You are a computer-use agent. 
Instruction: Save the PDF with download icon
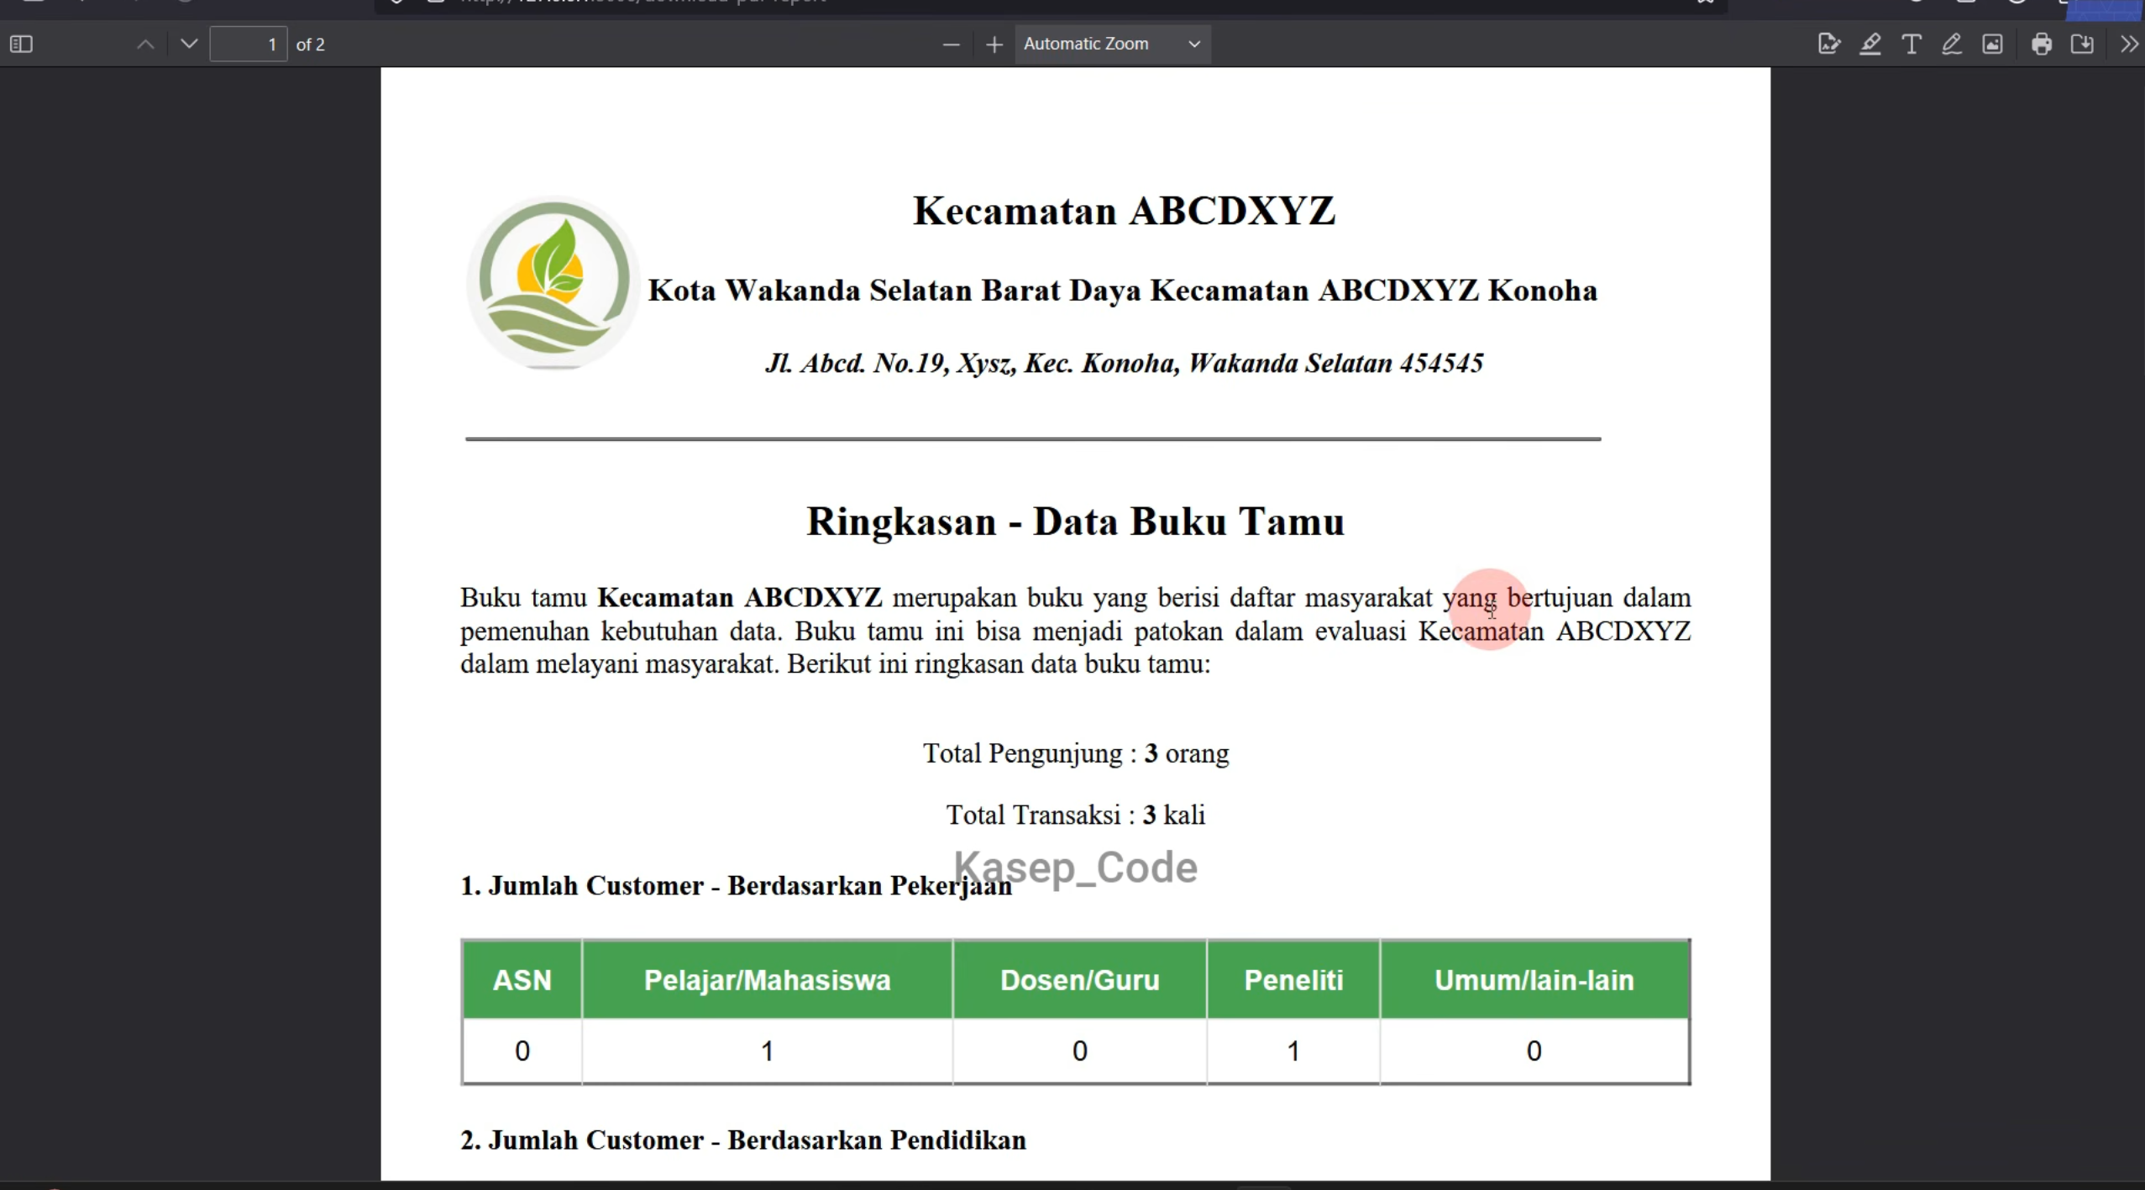point(2082,44)
